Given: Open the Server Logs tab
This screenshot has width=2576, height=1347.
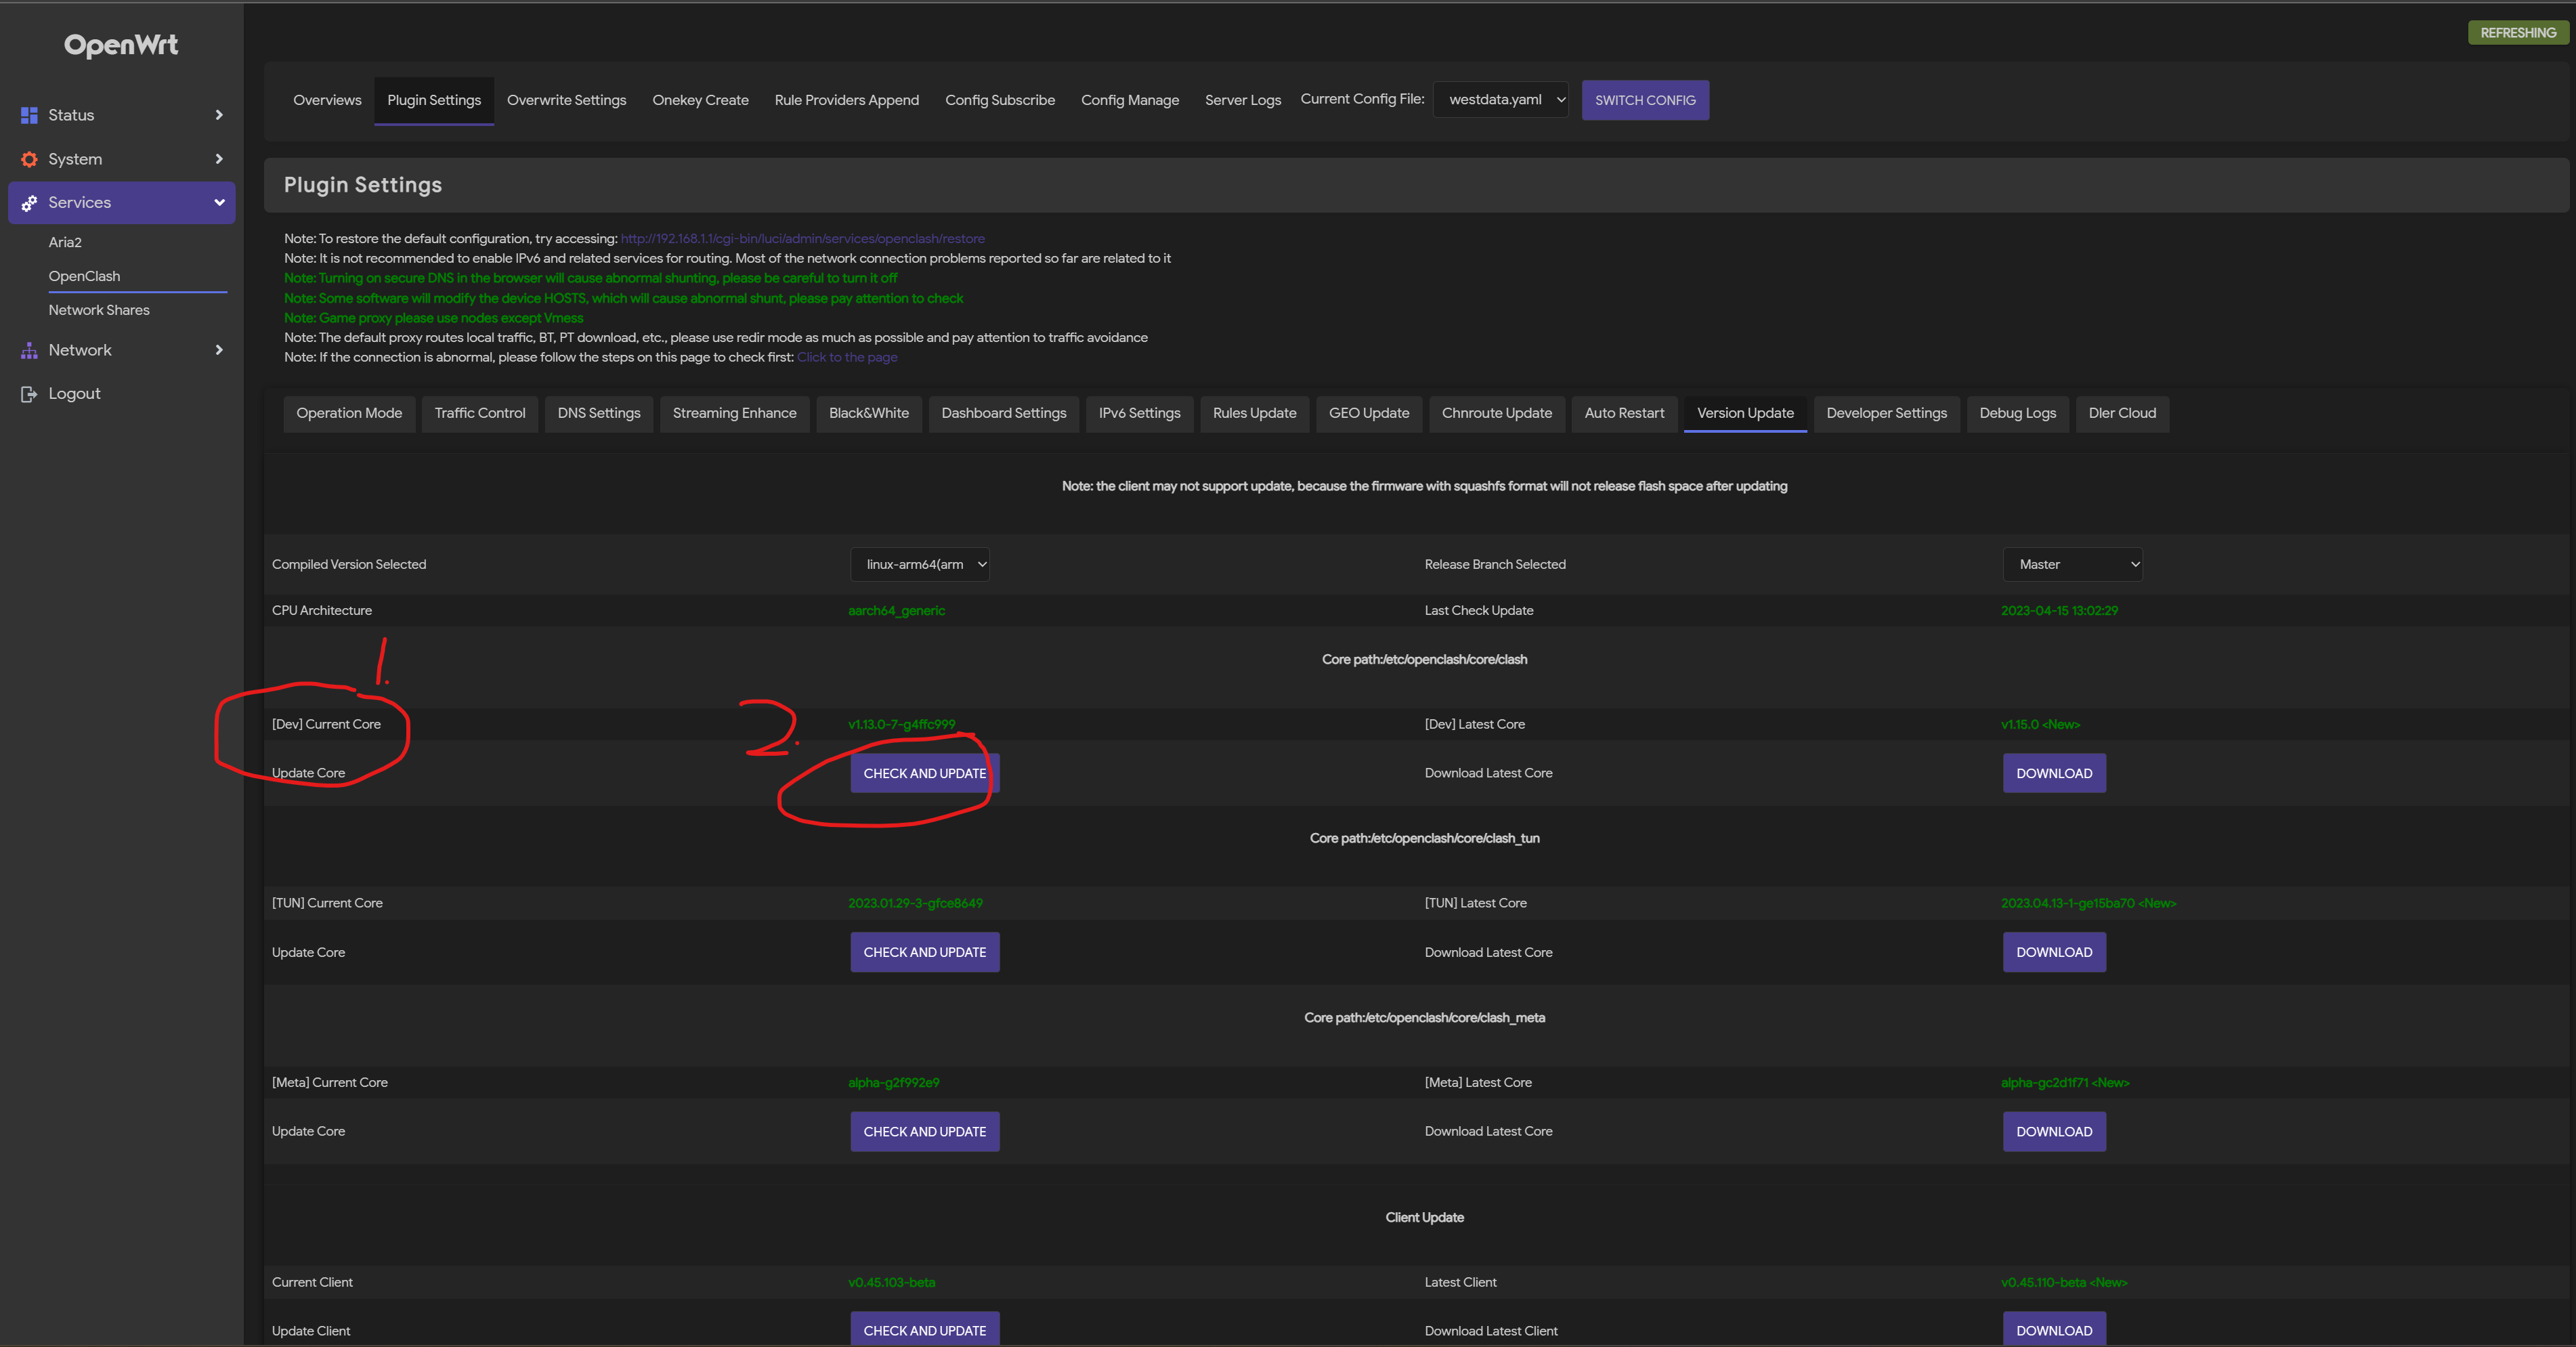Looking at the screenshot, I should (x=1243, y=100).
